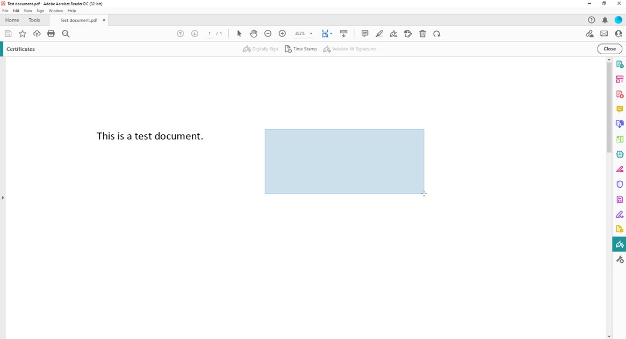Print the document
Screen dimensions: 626x339
click(x=51, y=33)
